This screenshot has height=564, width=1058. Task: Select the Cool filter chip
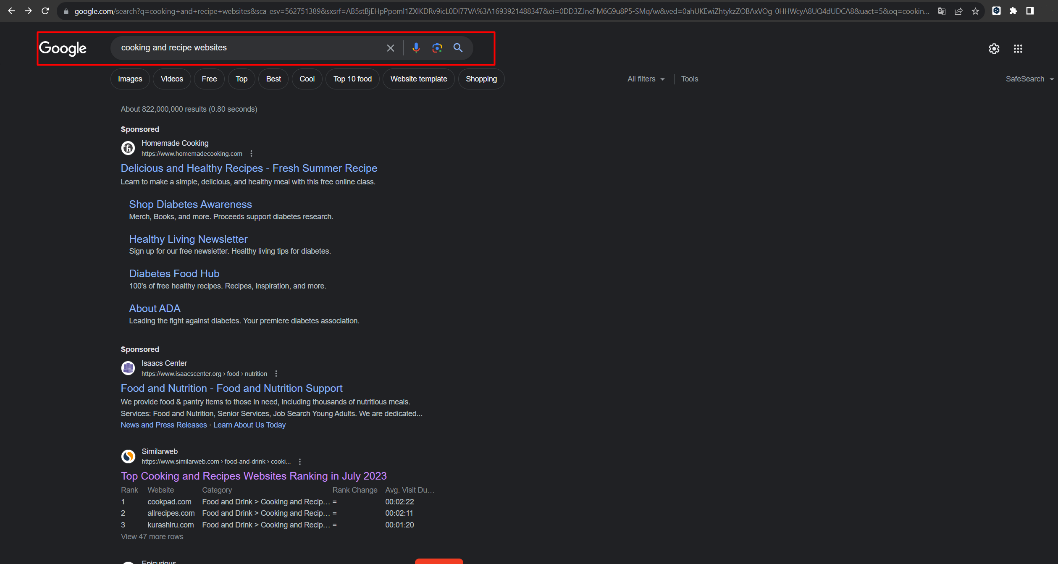pyautogui.click(x=307, y=79)
